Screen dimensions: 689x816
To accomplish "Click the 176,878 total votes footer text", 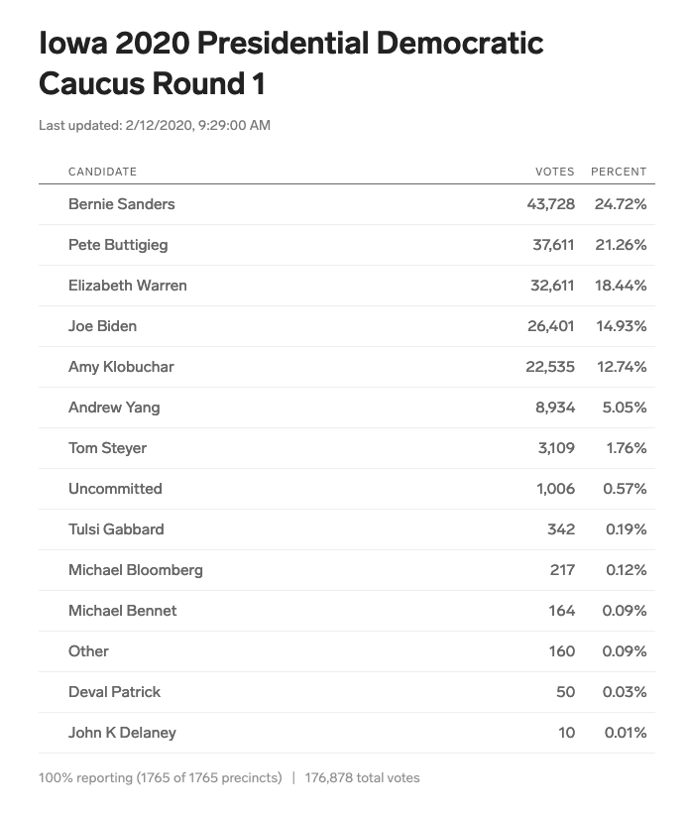I will [362, 778].
